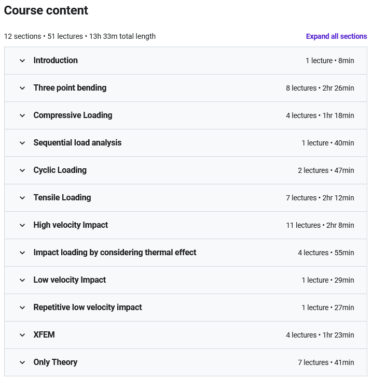
Task: Click 'Expand all sections' link
Action: pos(336,36)
